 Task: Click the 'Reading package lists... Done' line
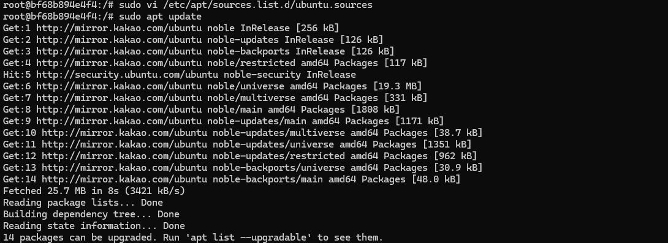point(83,203)
